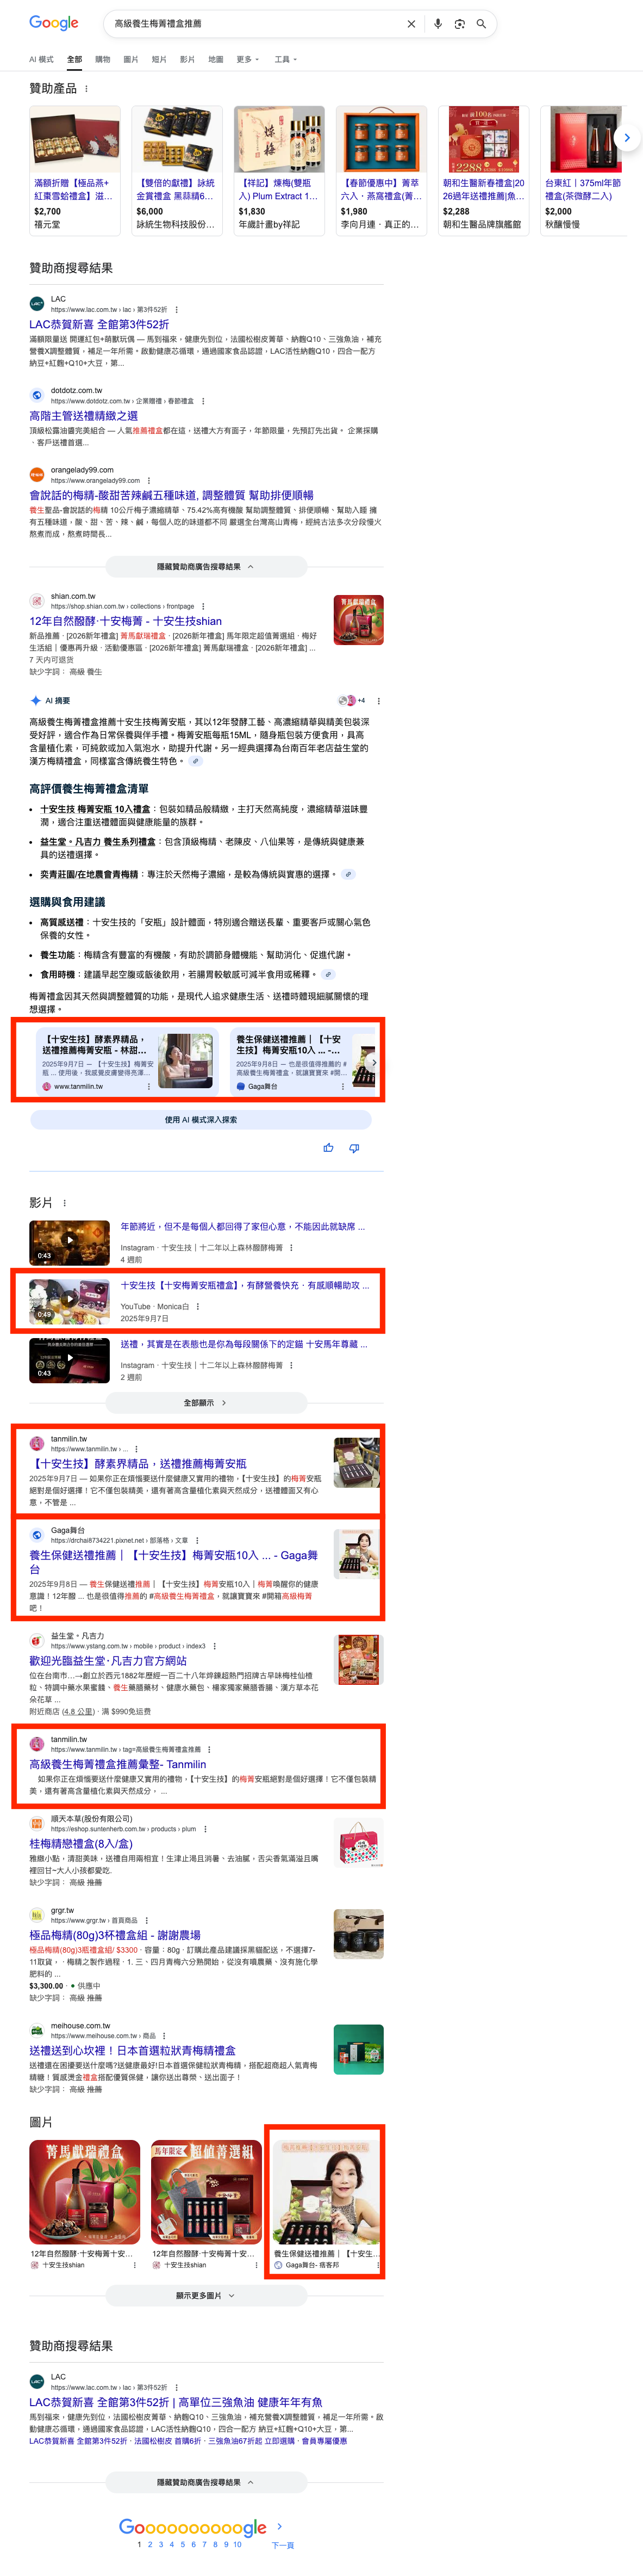Viewport: 643px width, 2576px height.
Task: Click 使用 AI 模式深入探索 button
Action: tap(201, 1120)
